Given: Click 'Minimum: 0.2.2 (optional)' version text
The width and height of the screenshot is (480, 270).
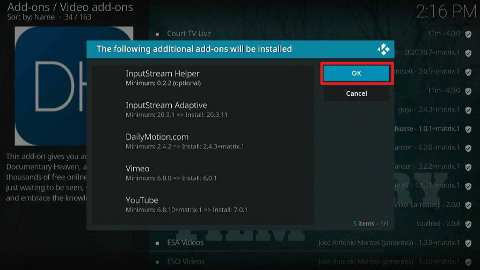Looking at the screenshot, I should pyautogui.click(x=163, y=83).
